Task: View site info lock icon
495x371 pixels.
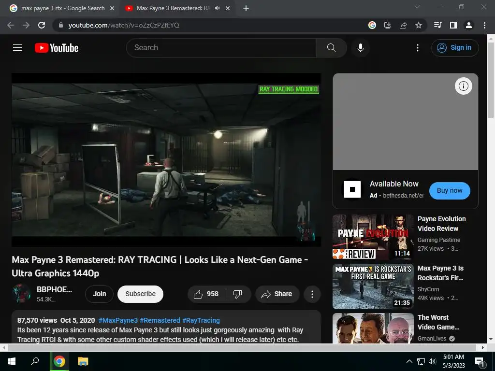Action: (61, 25)
